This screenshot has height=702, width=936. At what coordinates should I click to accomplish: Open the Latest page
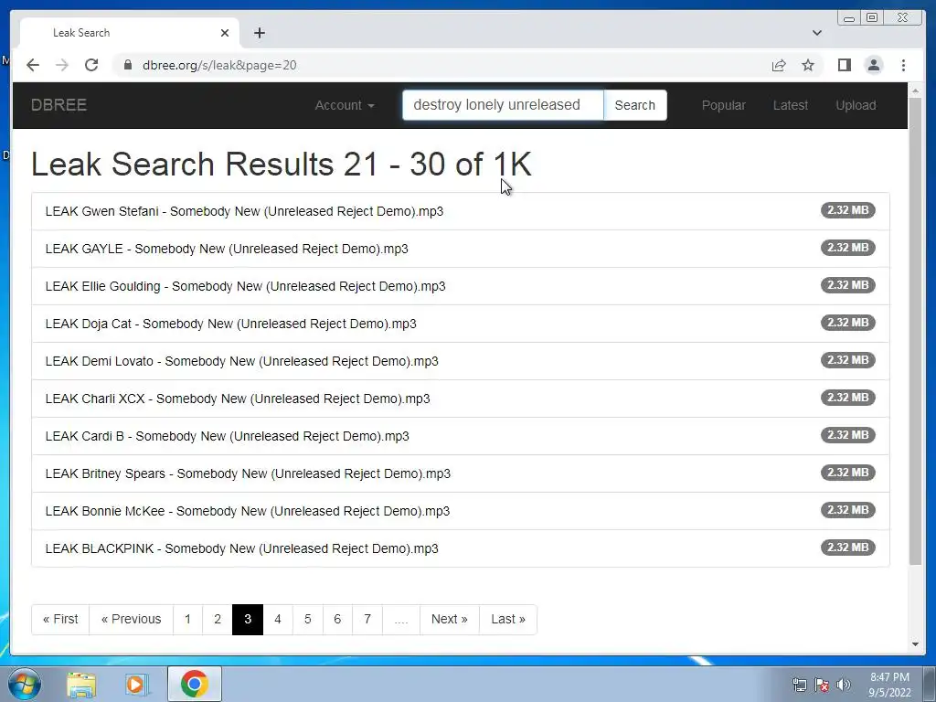[x=791, y=105]
